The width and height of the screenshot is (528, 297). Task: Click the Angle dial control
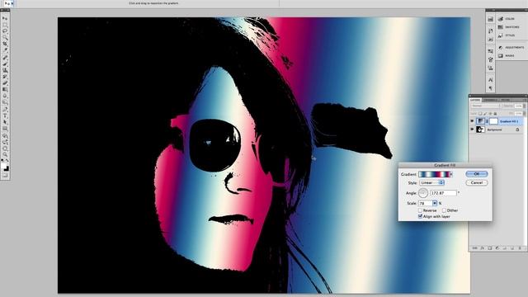click(x=423, y=193)
